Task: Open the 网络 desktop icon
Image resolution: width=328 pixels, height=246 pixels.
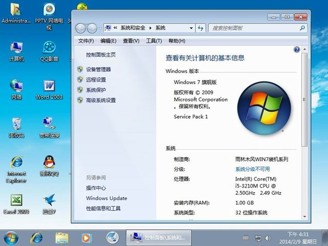Action: point(16,89)
